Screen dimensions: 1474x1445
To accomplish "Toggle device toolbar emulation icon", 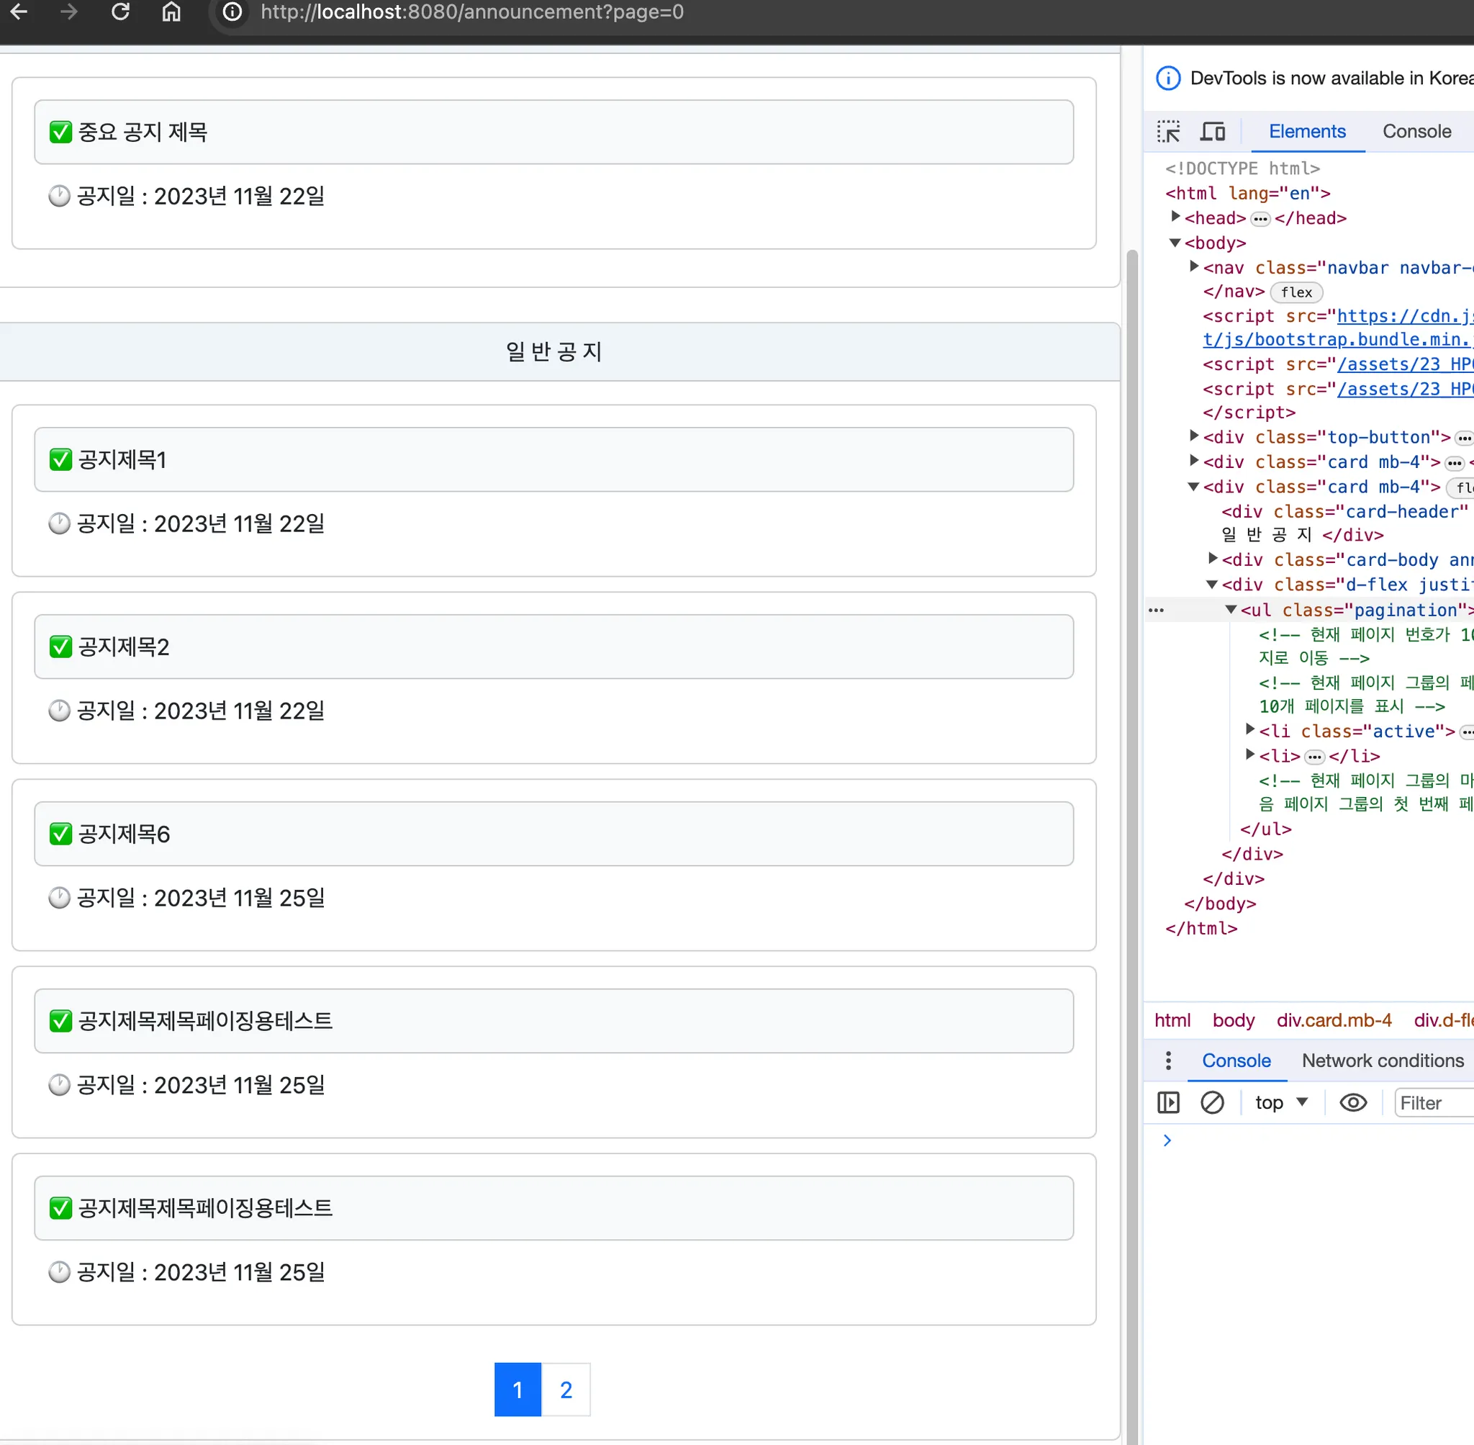I will pyautogui.click(x=1212, y=131).
